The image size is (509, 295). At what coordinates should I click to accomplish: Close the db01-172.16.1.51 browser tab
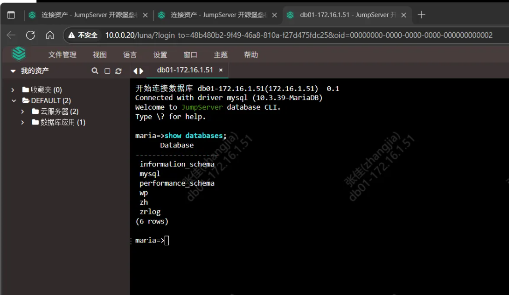coord(404,15)
